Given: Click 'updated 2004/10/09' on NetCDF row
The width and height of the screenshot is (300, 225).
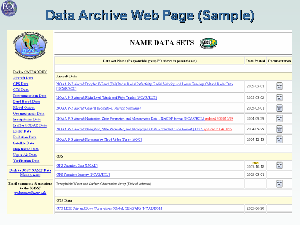Looking at the screenshot, I should pyautogui.click(x=219, y=119).
